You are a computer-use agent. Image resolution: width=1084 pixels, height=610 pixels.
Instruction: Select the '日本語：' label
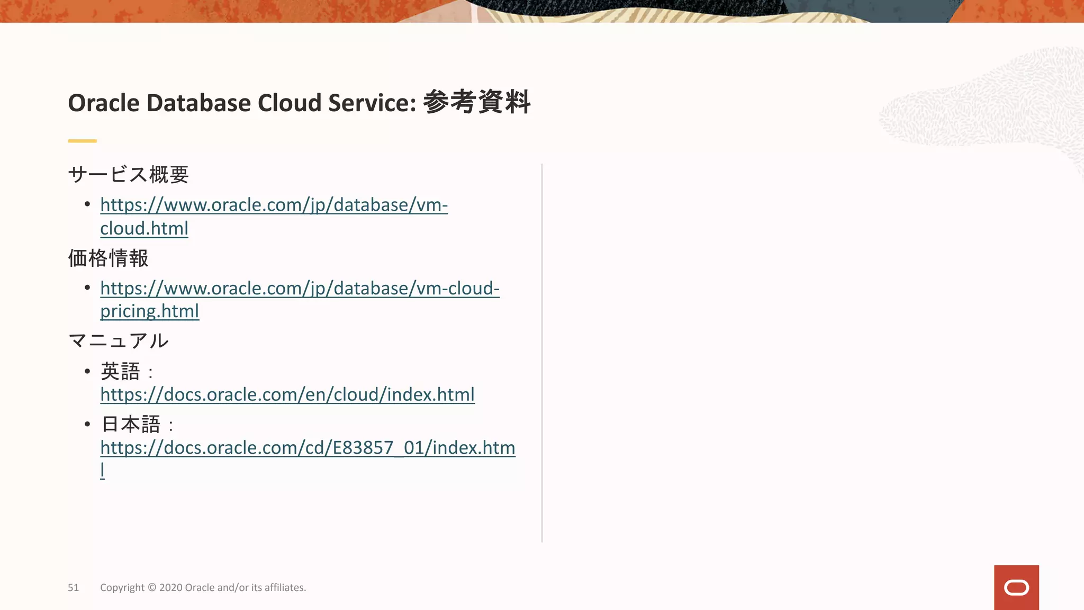pos(138,424)
